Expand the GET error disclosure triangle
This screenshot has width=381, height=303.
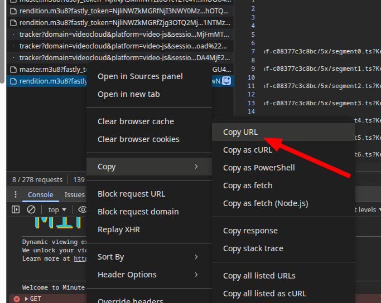[x=26, y=299]
